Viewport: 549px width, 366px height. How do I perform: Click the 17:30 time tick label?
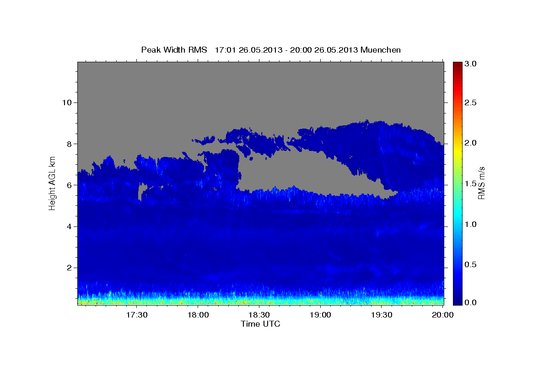click(136, 315)
